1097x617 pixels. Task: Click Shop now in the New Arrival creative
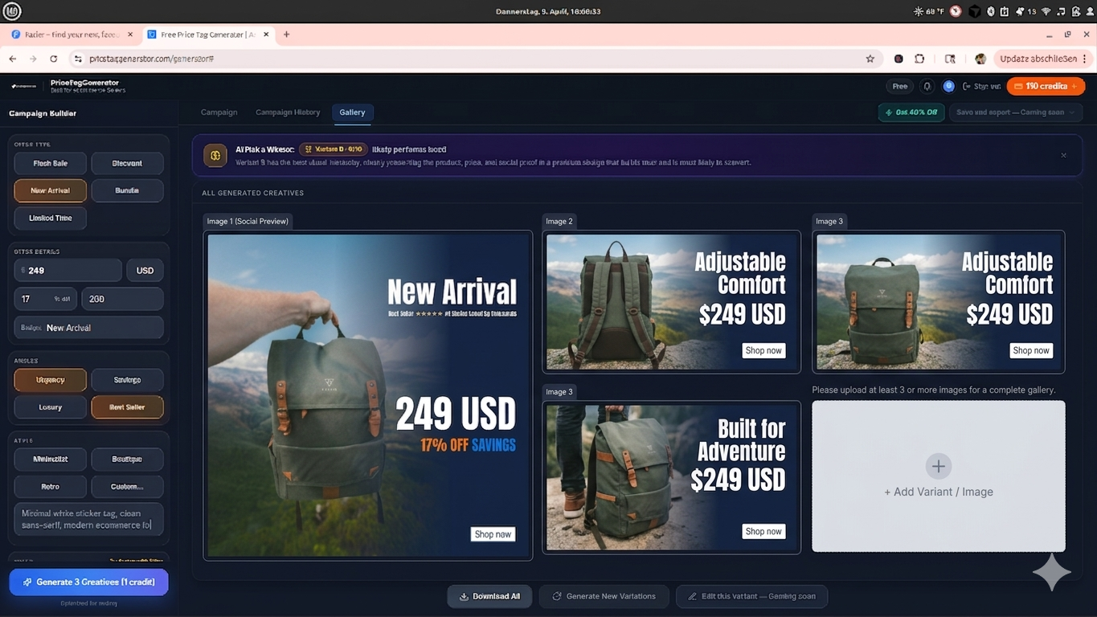tap(493, 534)
